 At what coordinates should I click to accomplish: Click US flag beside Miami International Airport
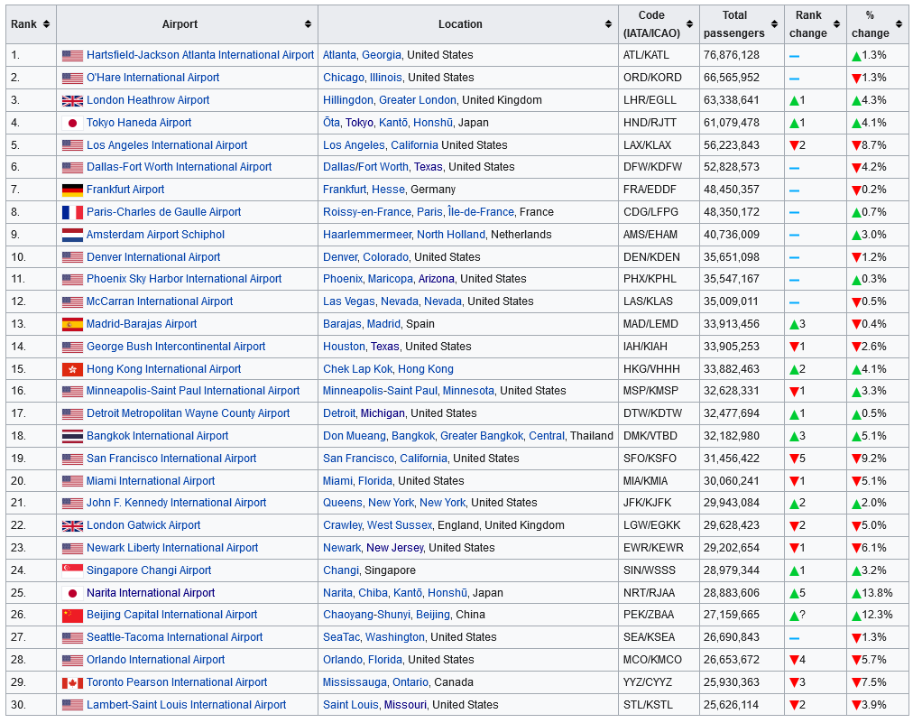(72, 481)
